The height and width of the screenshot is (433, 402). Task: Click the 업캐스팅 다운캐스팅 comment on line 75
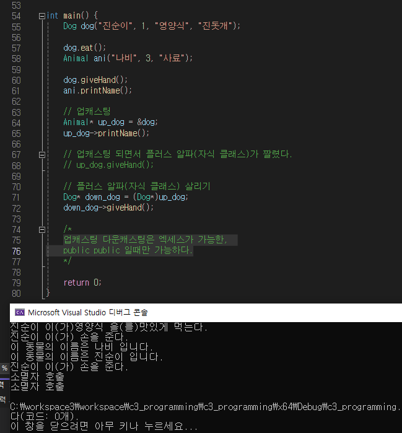[145, 240]
